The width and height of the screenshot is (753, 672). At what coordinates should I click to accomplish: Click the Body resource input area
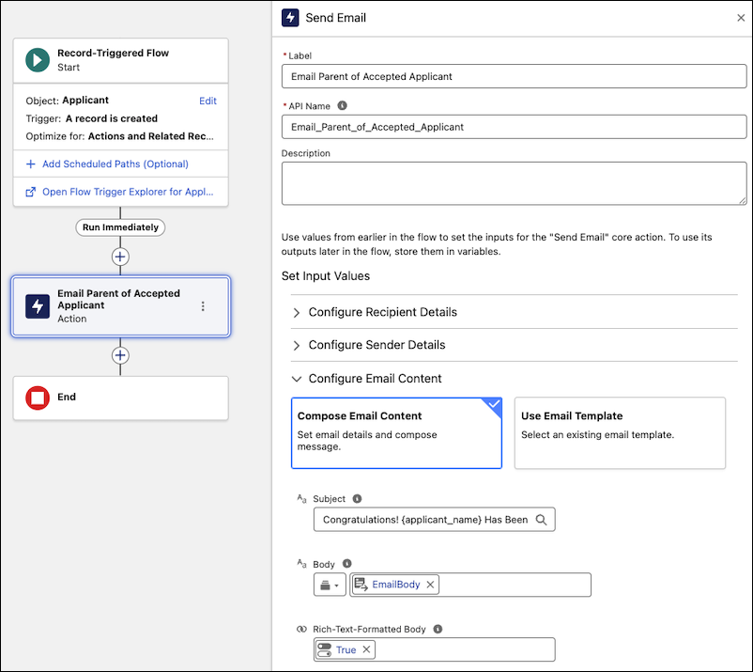click(x=470, y=585)
